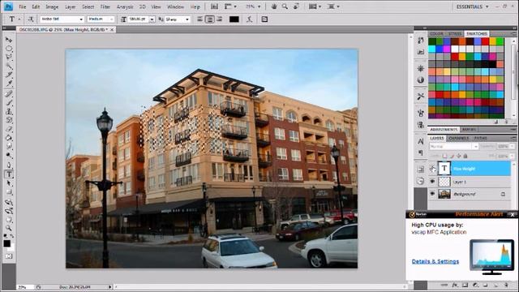Select the Lasso tool

[9, 58]
